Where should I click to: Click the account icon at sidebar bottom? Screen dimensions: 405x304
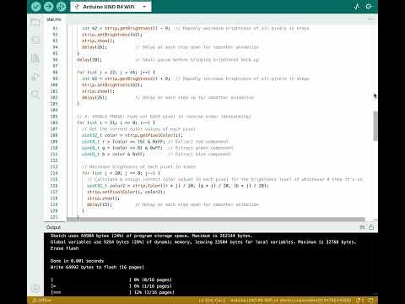[35, 288]
